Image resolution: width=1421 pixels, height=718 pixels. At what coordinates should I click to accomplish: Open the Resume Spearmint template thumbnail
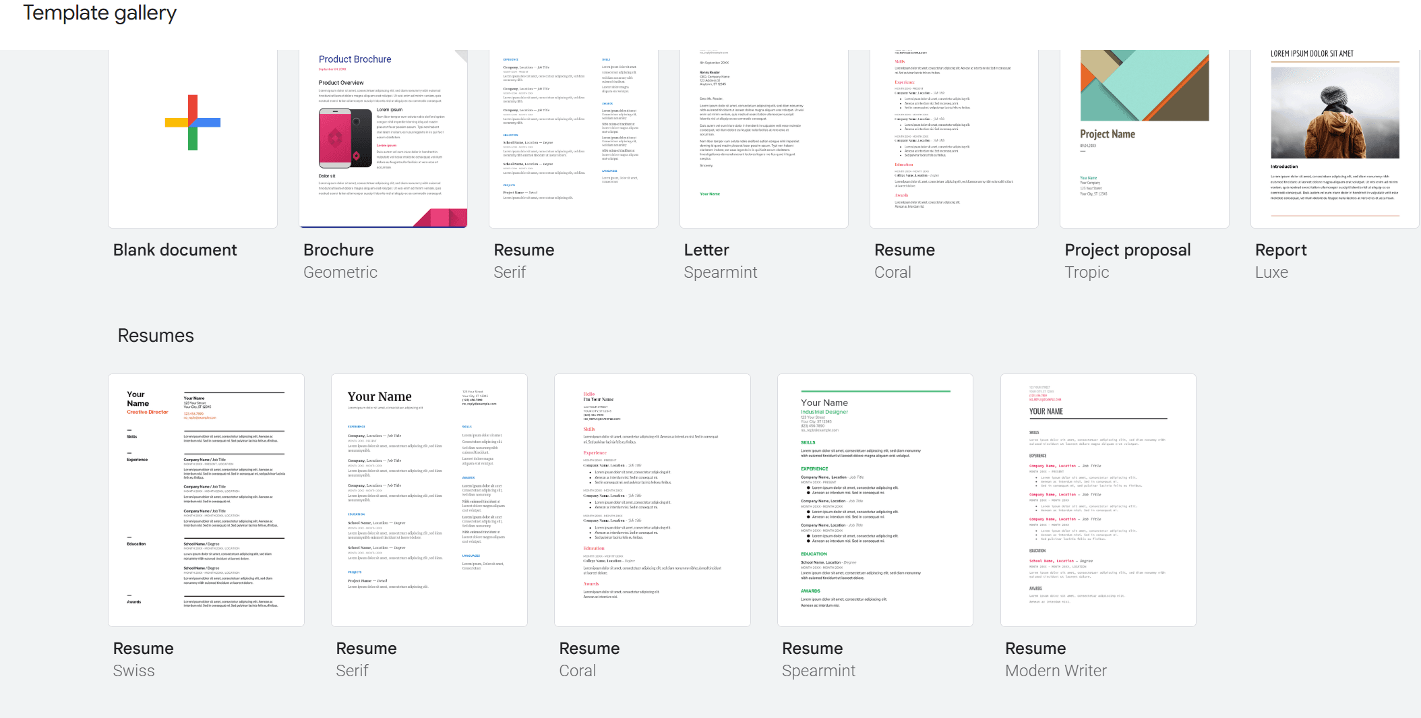point(875,500)
